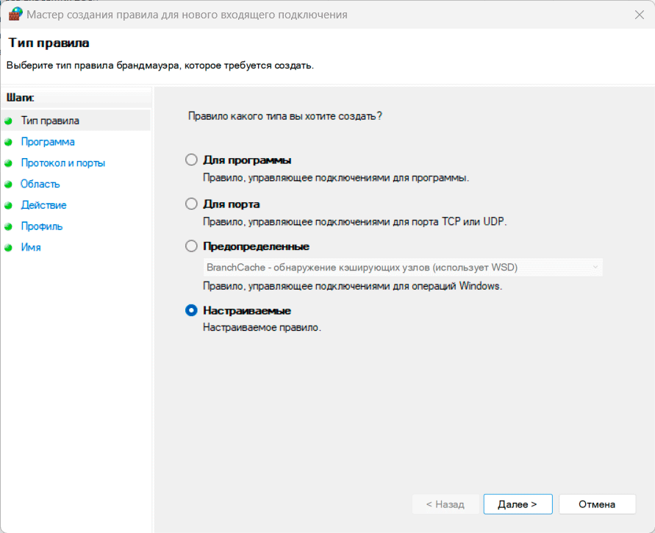Click green bullet beside Программа step
Screen dimensions: 655x533
9,142
